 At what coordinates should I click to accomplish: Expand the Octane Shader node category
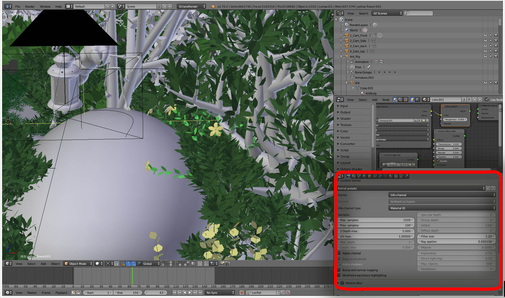(x=351, y=169)
